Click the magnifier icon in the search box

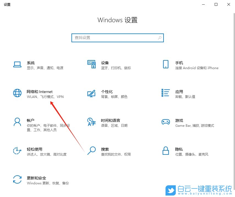159,38
